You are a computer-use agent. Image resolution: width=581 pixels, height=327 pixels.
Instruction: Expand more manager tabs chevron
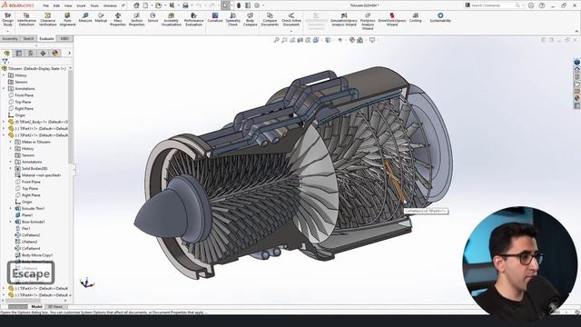click(69, 54)
